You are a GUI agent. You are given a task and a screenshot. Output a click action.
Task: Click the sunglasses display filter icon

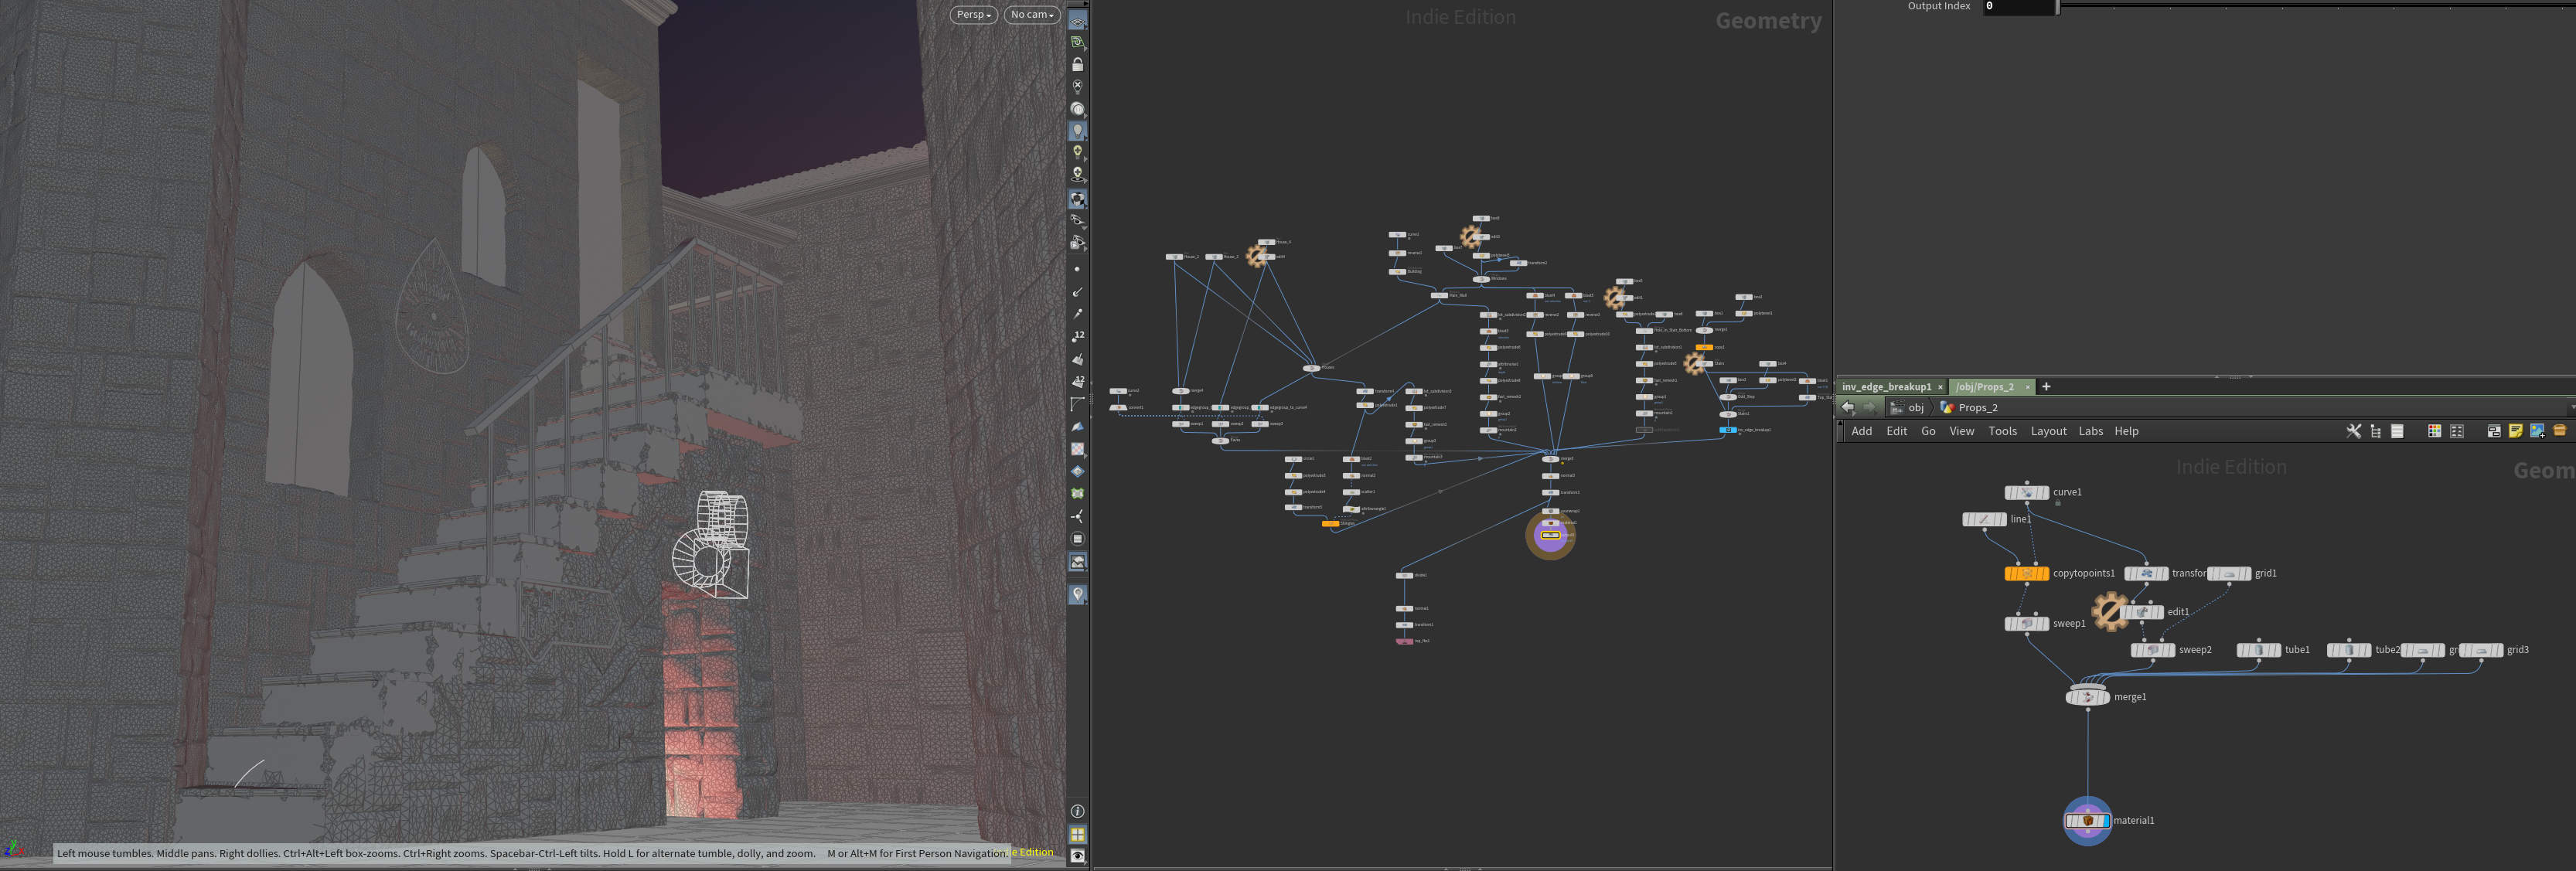pos(1077,221)
